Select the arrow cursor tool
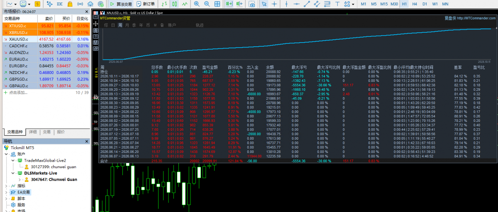The height and width of the screenshot is (212, 498). 264,4
